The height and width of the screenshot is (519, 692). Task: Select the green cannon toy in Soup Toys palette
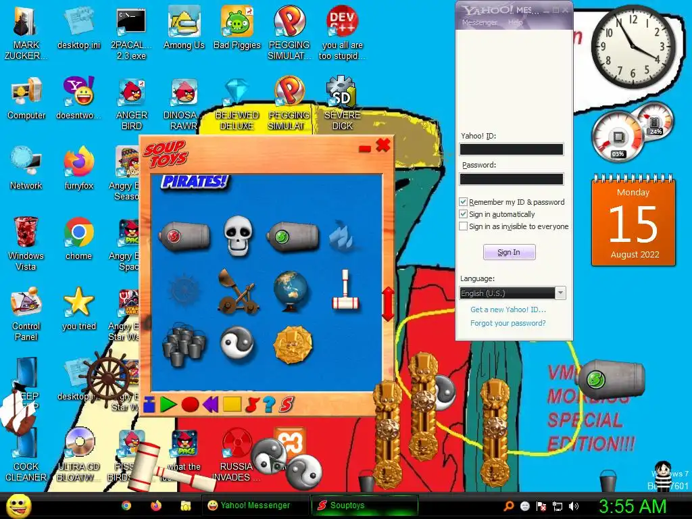[x=292, y=237]
